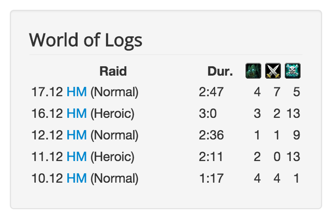Open the 17.12 HM raid log link

click(x=77, y=92)
